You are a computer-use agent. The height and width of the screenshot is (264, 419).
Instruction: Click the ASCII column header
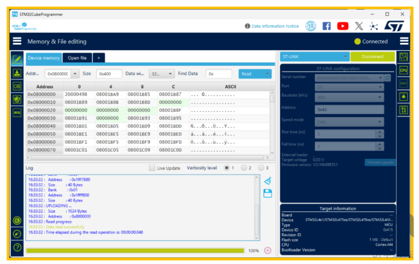pos(230,86)
